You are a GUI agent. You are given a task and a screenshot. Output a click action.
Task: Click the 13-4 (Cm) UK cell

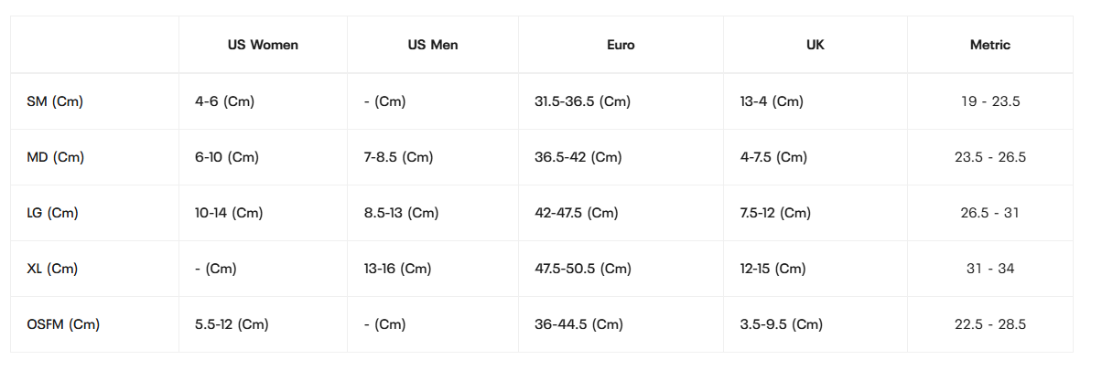coord(772,101)
